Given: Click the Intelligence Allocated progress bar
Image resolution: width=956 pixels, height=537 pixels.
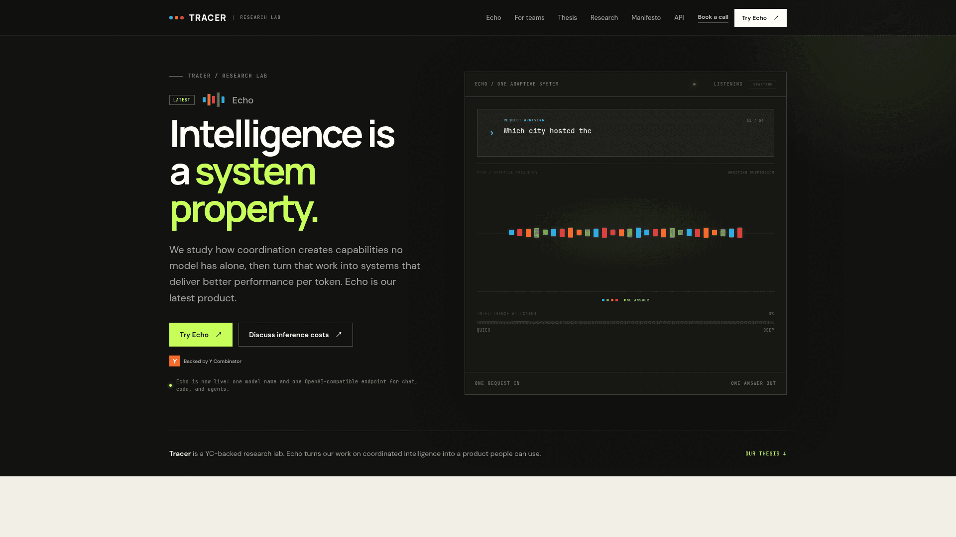Looking at the screenshot, I should (x=625, y=323).
